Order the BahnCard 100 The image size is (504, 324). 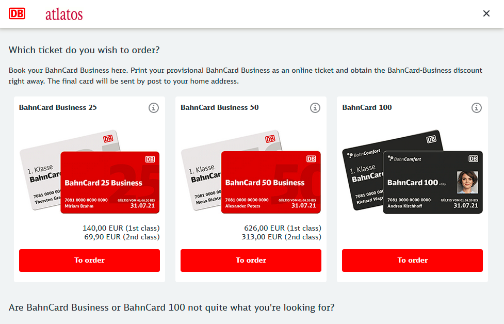coord(412,261)
